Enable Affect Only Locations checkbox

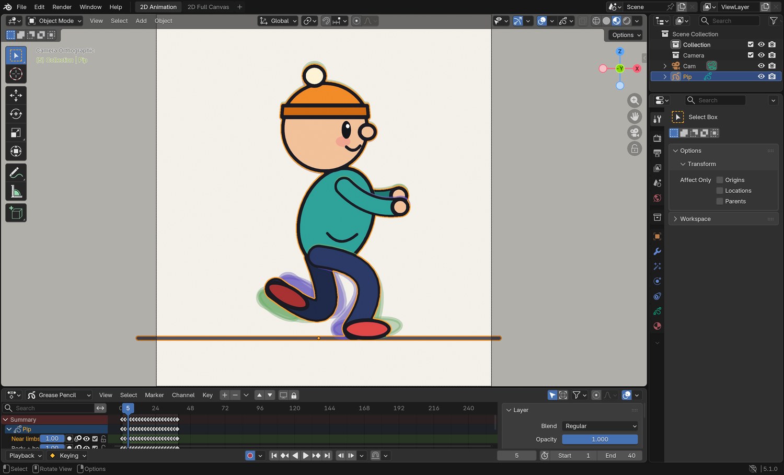pos(720,191)
